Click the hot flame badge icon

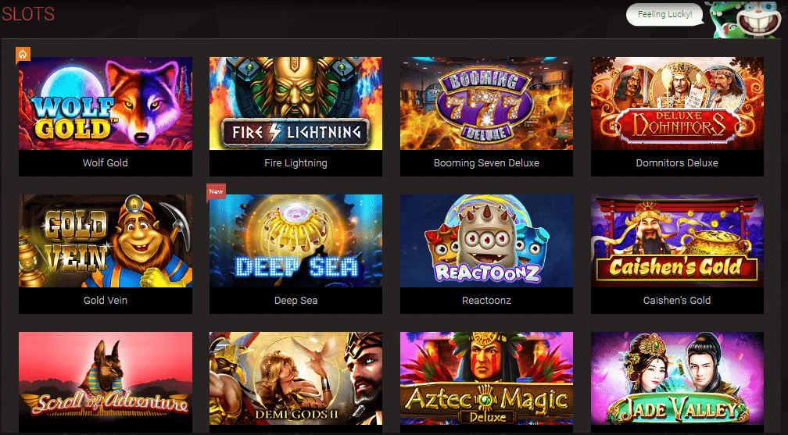[23, 55]
